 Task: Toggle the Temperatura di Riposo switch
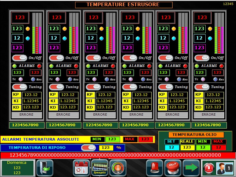(88, 148)
